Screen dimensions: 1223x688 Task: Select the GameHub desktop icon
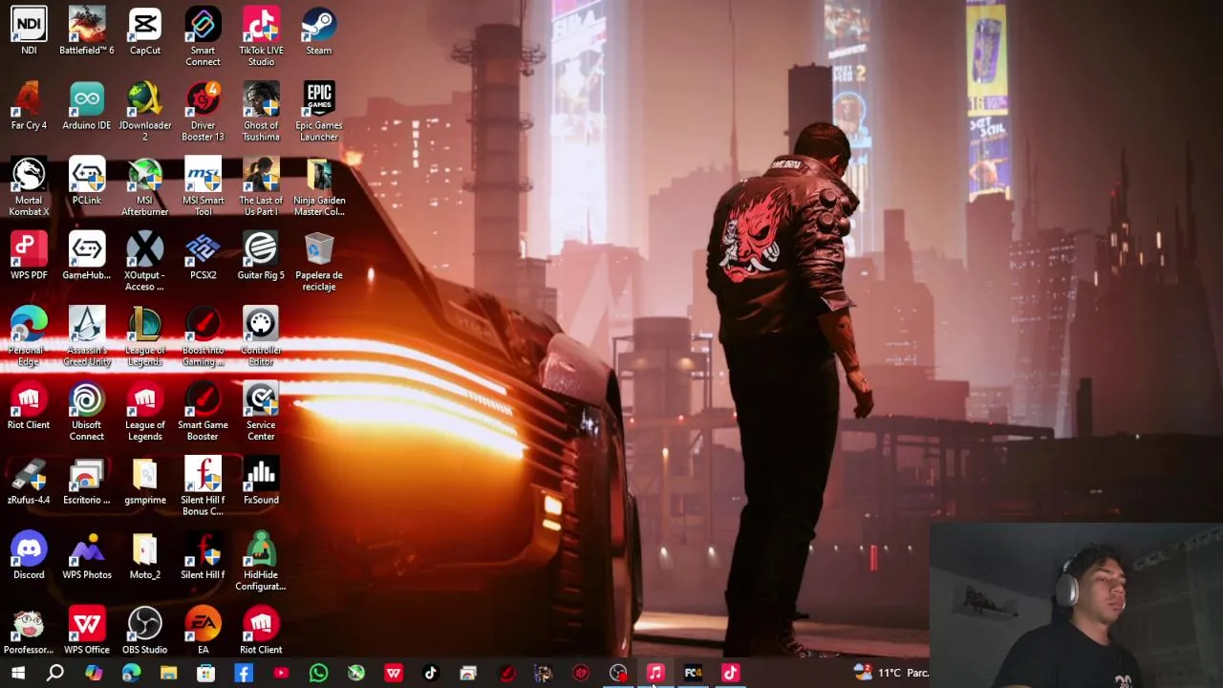[87, 256]
